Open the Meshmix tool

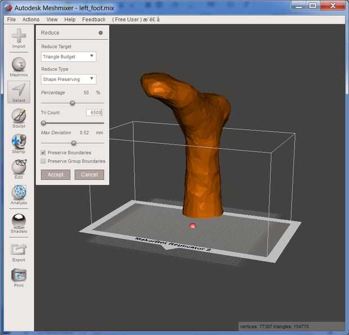click(19, 65)
